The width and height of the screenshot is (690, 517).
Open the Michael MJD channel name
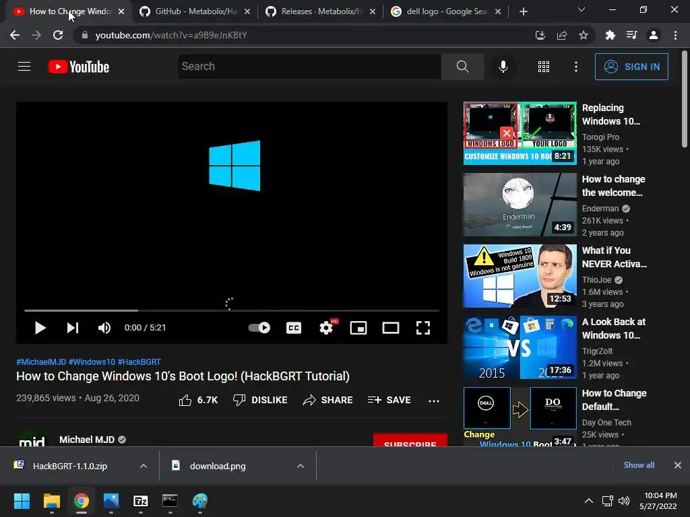click(87, 440)
